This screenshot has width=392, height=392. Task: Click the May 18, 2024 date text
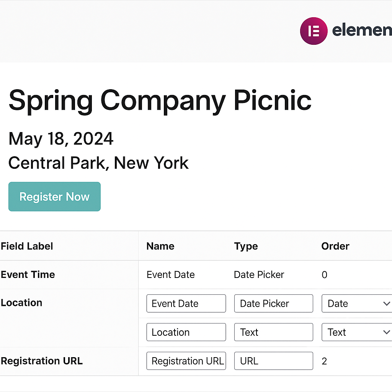pos(61,139)
